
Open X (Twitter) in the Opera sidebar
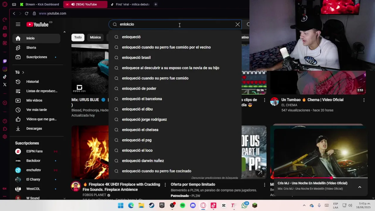(5, 84)
